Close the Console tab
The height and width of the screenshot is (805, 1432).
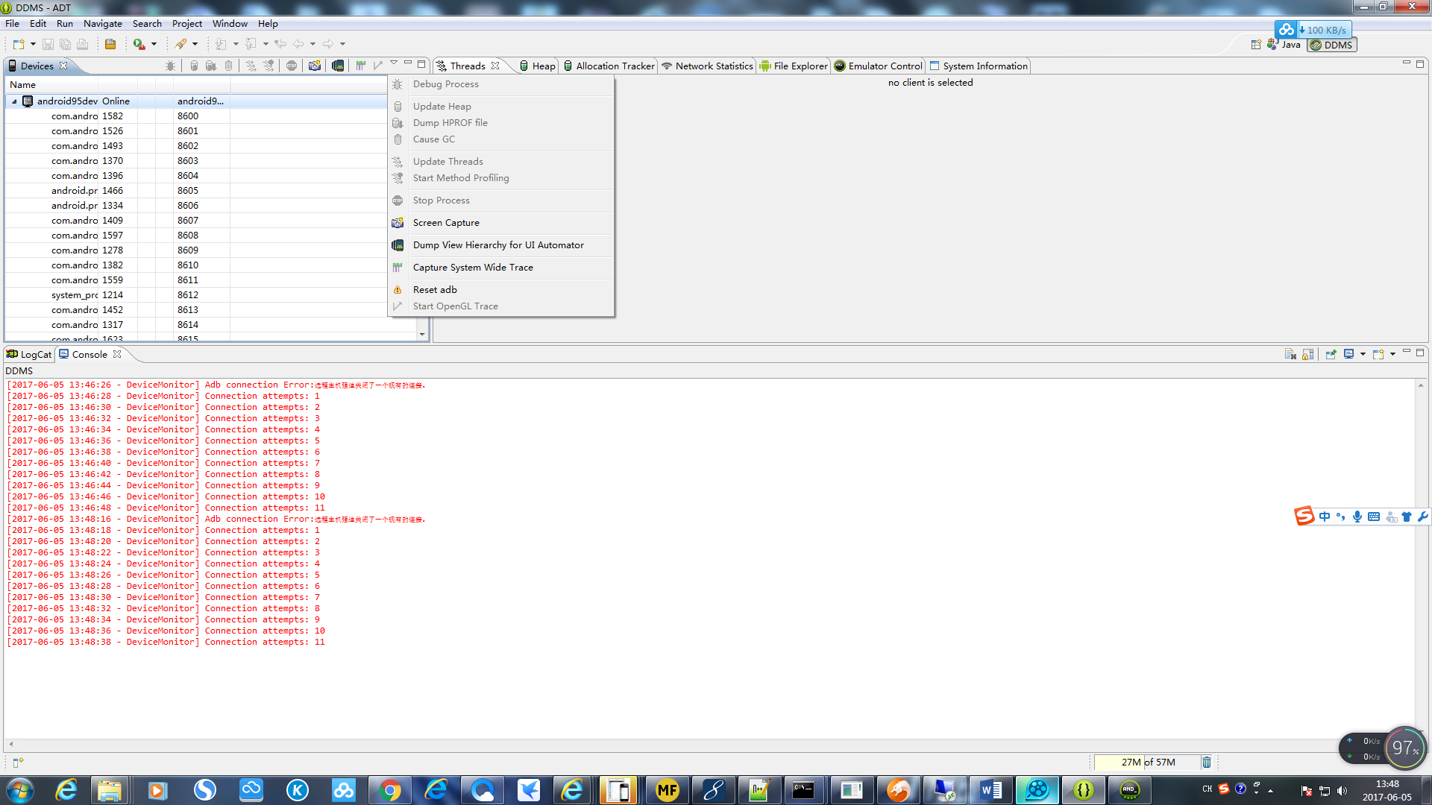pos(117,355)
